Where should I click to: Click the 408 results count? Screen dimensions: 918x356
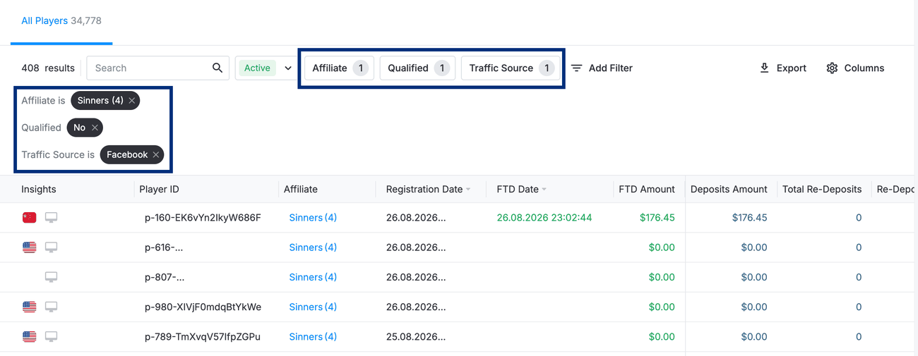48,68
